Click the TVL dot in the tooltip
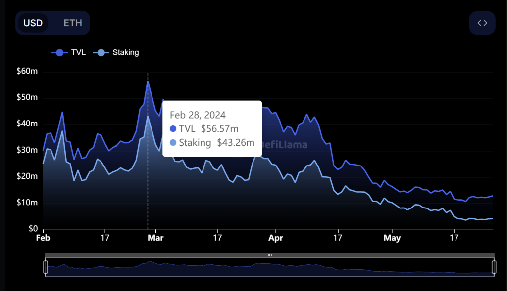This screenshot has height=291, width=507. (x=173, y=129)
